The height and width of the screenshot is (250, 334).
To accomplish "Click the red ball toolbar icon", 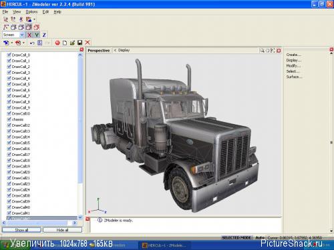I will (57, 43).
